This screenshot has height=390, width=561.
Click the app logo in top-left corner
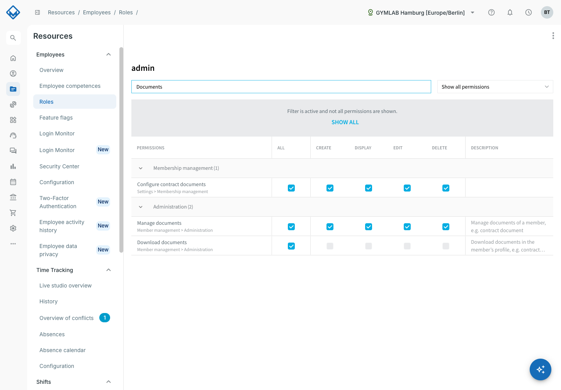[x=13, y=12]
